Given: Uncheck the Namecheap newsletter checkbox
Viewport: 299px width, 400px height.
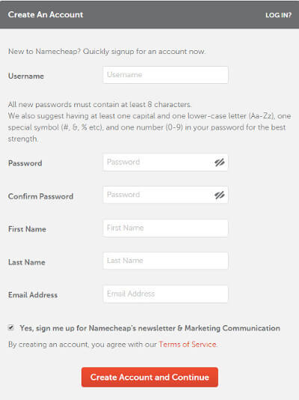Looking at the screenshot, I should pyautogui.click(x=11, y=327).
